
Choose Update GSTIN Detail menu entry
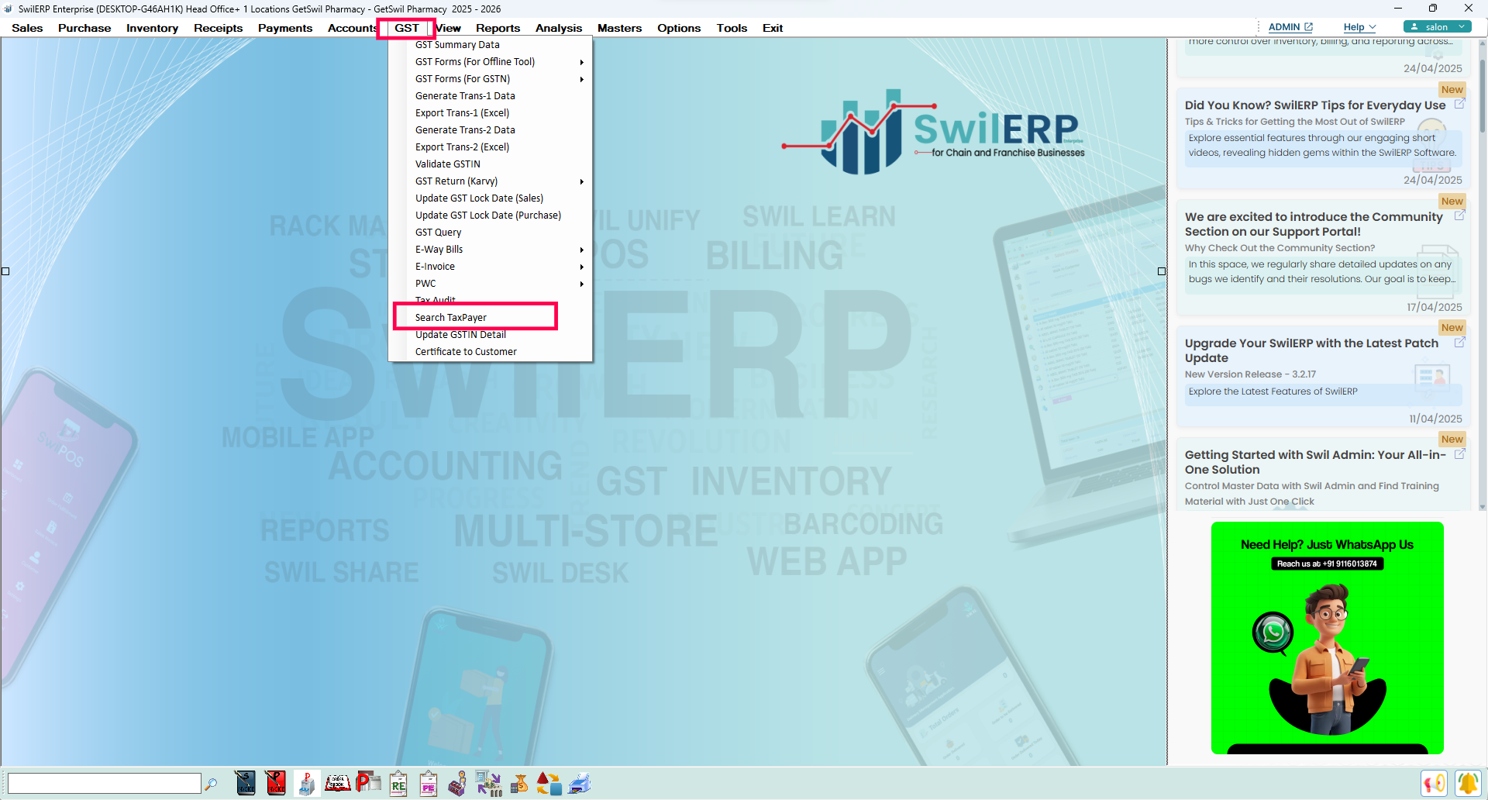pos(460,335)
